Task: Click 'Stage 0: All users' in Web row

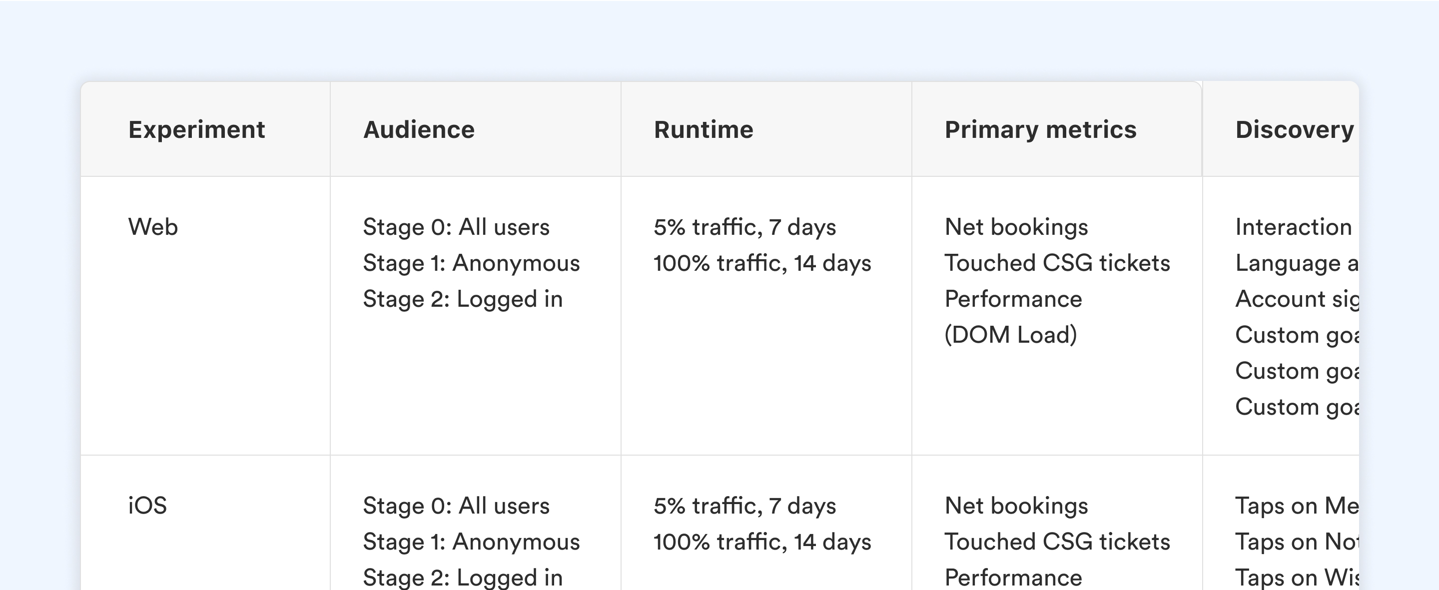Action: [456, 227]
